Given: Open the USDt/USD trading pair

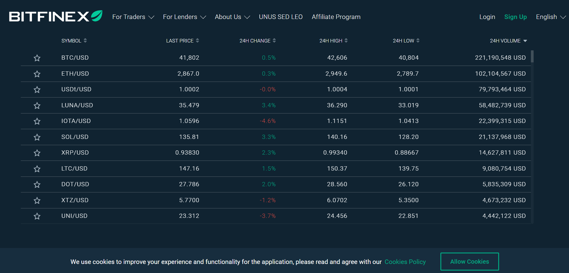Looking at the screenshot, I should pyautogui.click(x=76, y=89).
